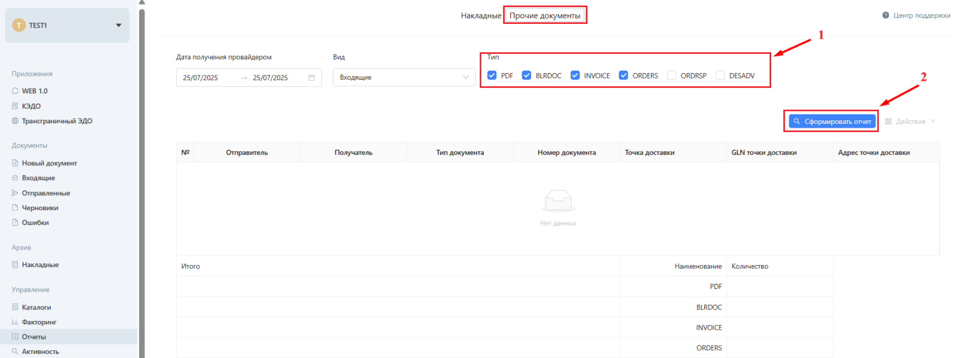Viewport: 958px width, 358px height.
Task: Click the Каталоги list icon
Action: click(x=15, y=307)
